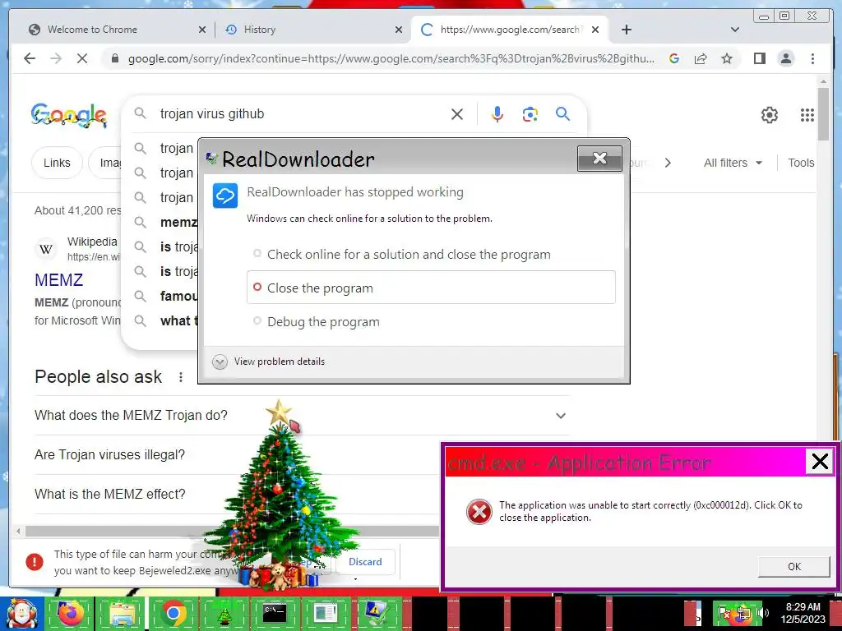Viewport: 842px width, 631px height.
Task: Click the taskbar clock showing 8:29 AM
Action: click(x=803, y=613)
